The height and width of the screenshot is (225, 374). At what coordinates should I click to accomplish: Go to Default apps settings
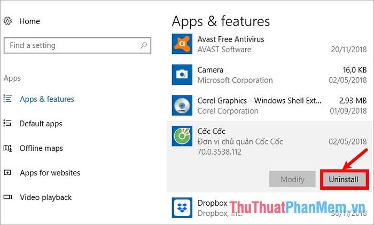(41, 124)
